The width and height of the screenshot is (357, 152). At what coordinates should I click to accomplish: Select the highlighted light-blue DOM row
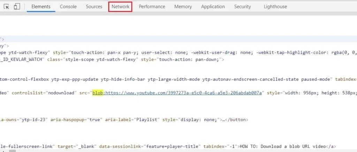(178, 39)
